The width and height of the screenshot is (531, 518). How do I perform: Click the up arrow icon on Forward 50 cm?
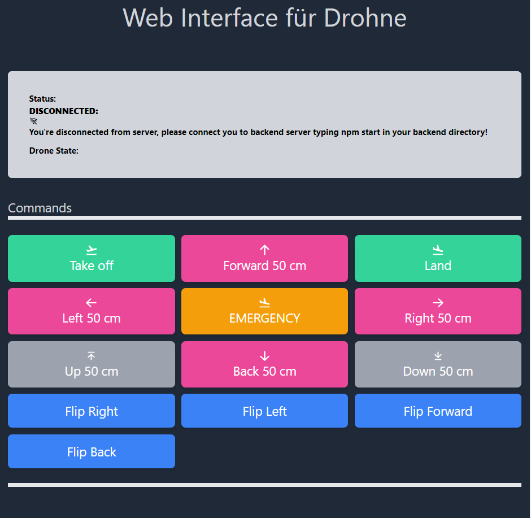point(264,249)
